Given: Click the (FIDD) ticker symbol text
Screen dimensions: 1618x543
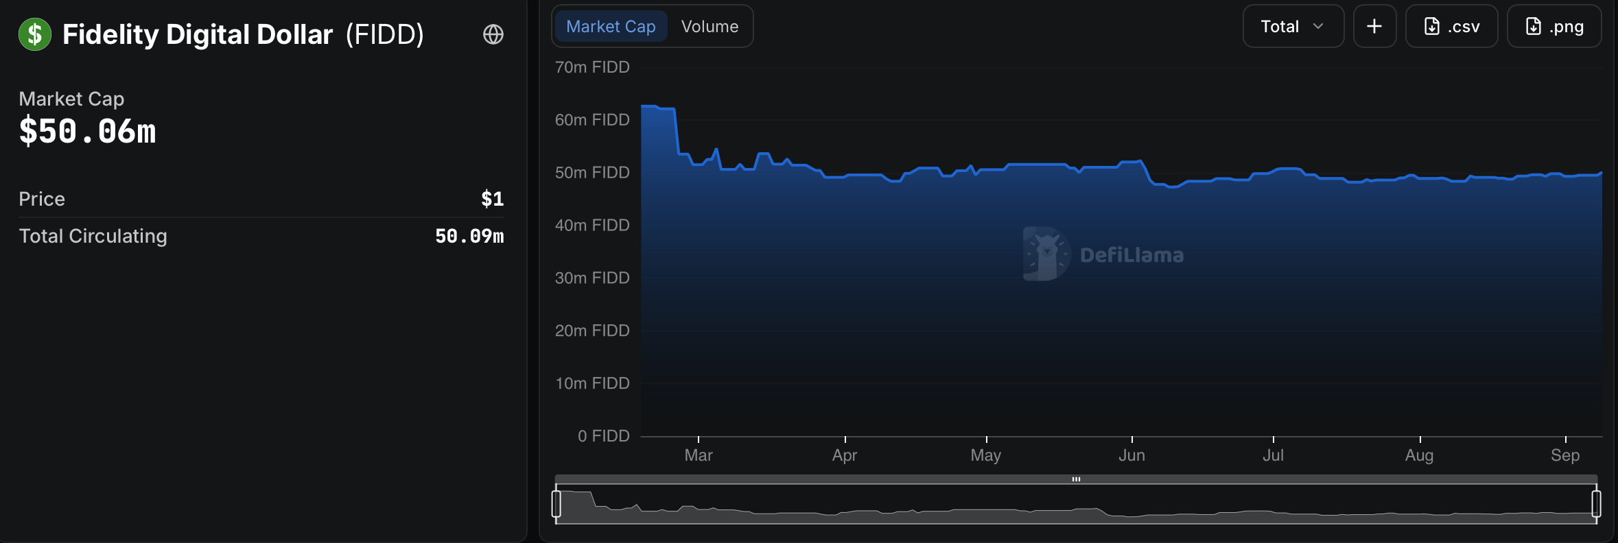Looking at the screenshot, I should pyautogui.click(x=385, y=34).
